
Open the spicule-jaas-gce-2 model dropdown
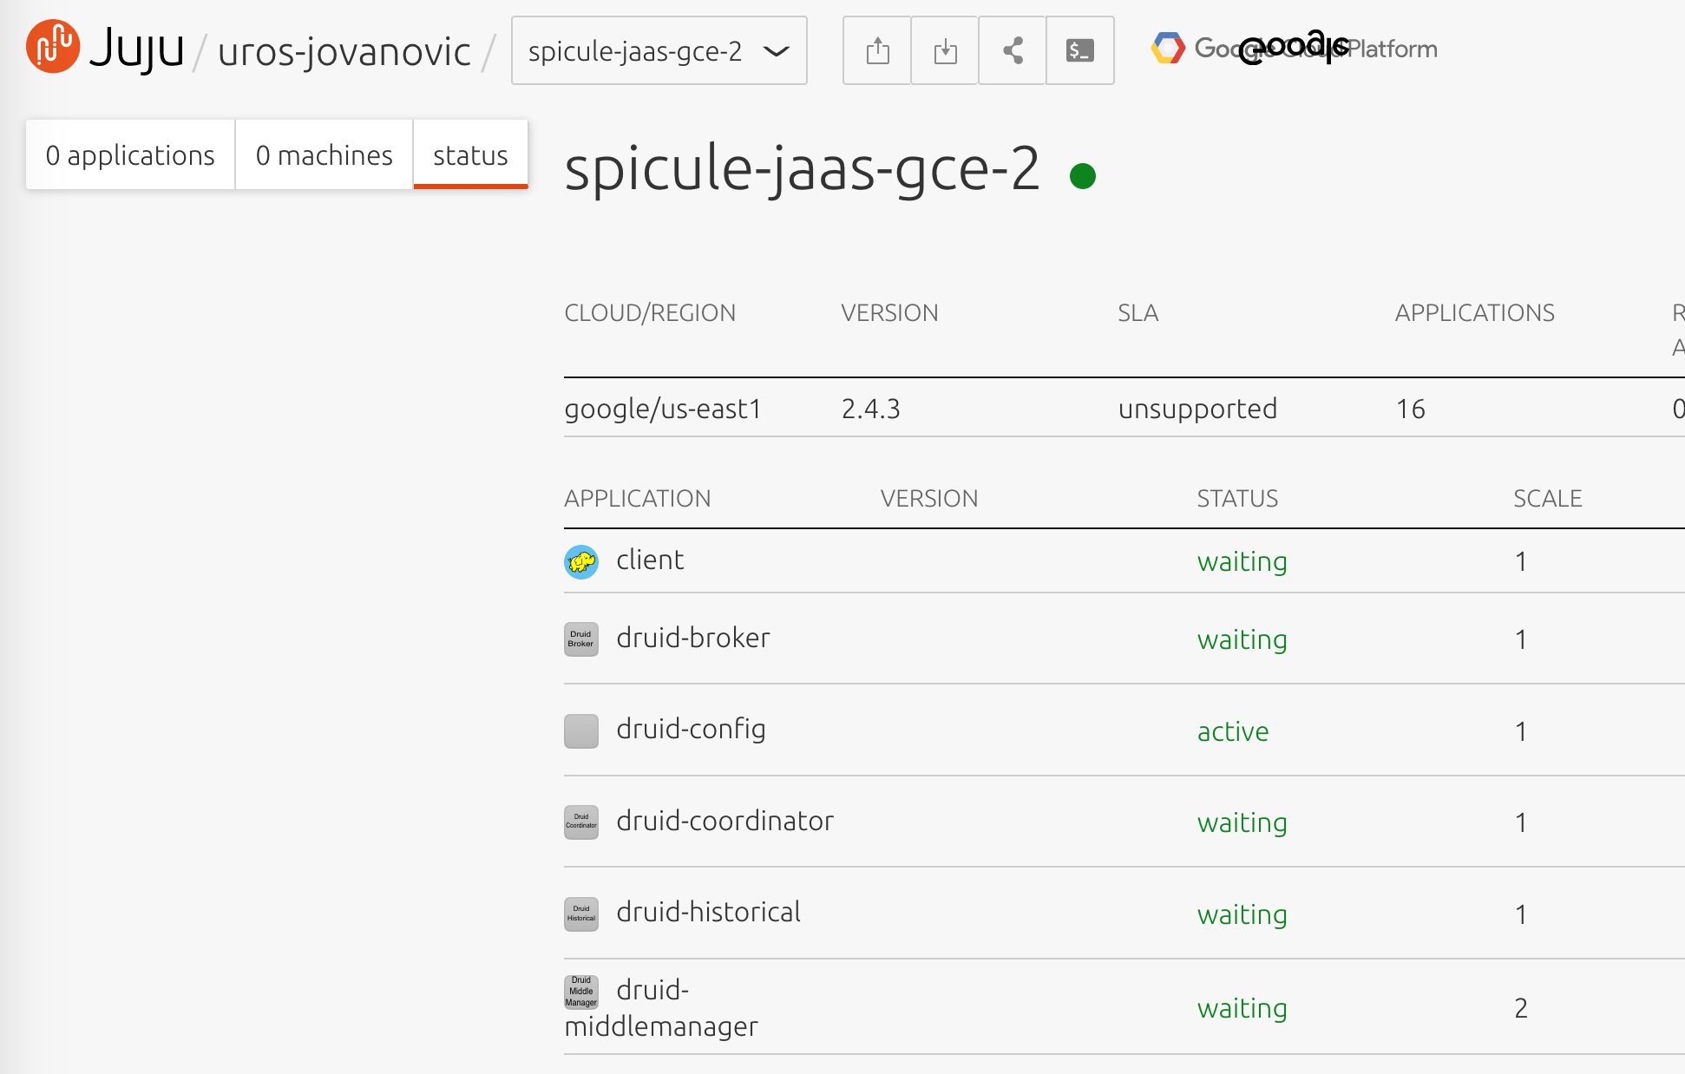coord(659,50)
